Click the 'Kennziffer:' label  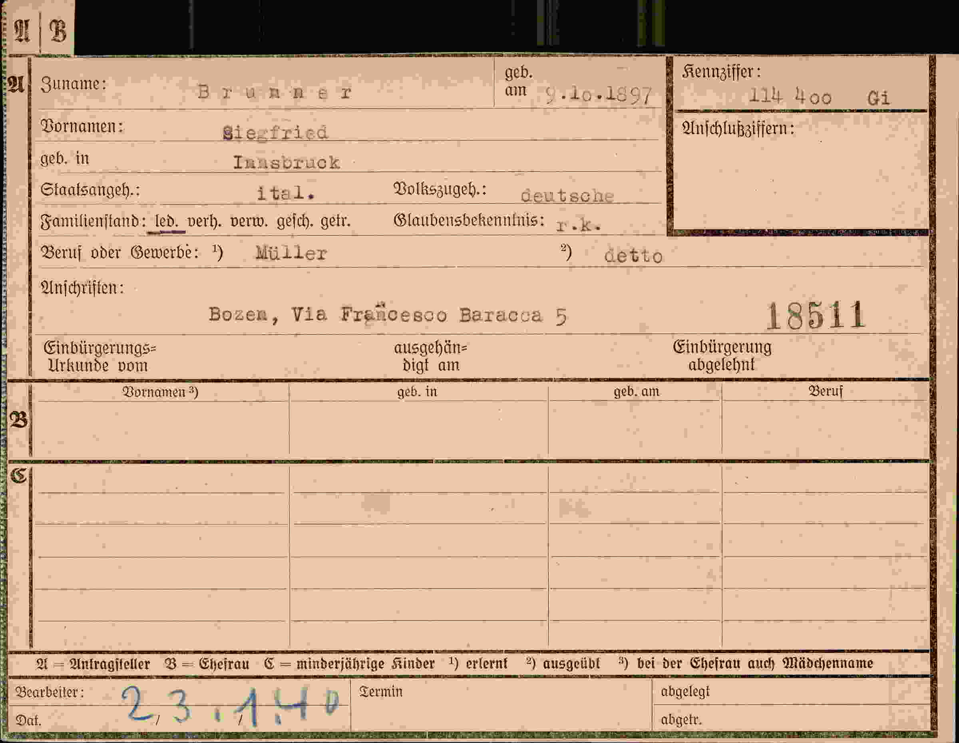[721, 72]
